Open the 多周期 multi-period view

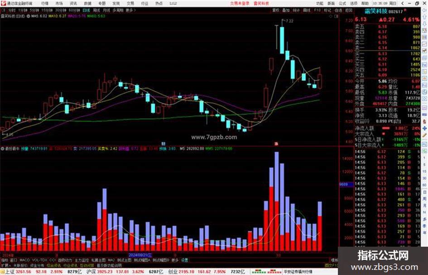118,10
